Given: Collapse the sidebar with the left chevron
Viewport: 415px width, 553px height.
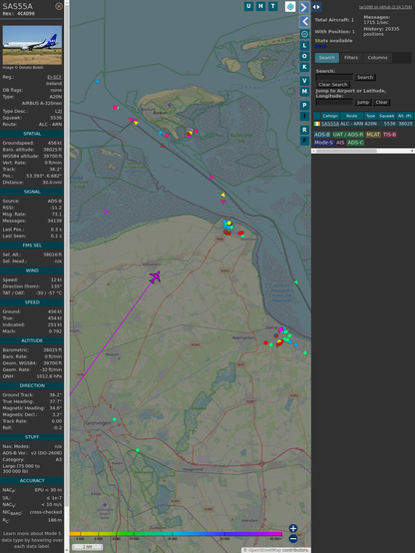Looking at the screenshot, I should point(304,21).
